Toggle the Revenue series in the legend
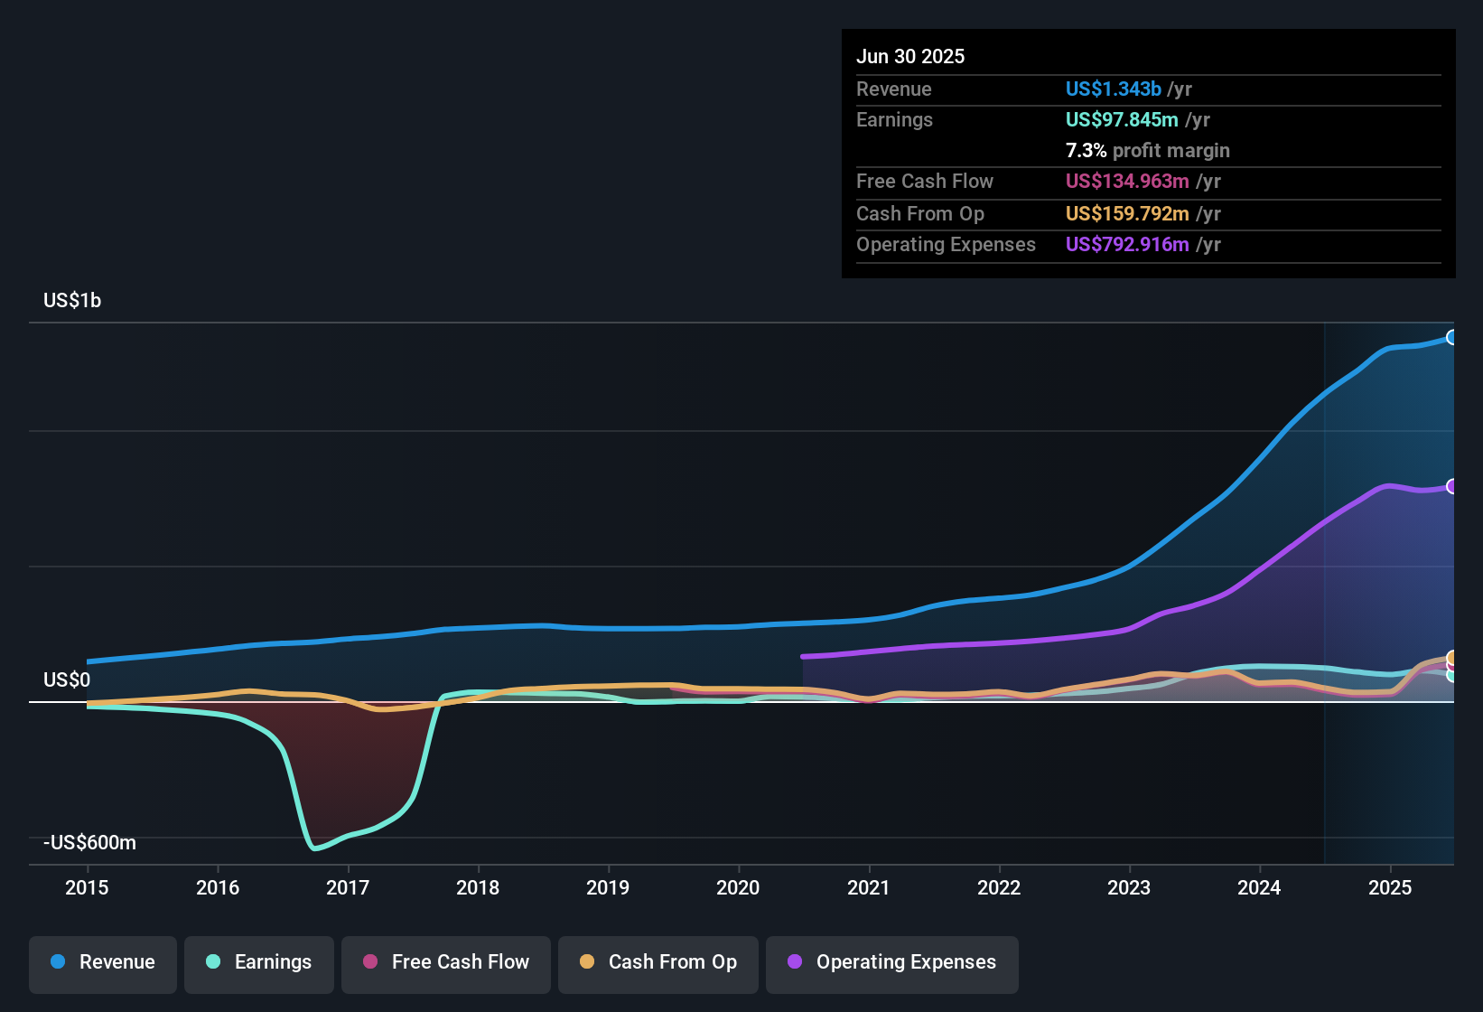 103,964
